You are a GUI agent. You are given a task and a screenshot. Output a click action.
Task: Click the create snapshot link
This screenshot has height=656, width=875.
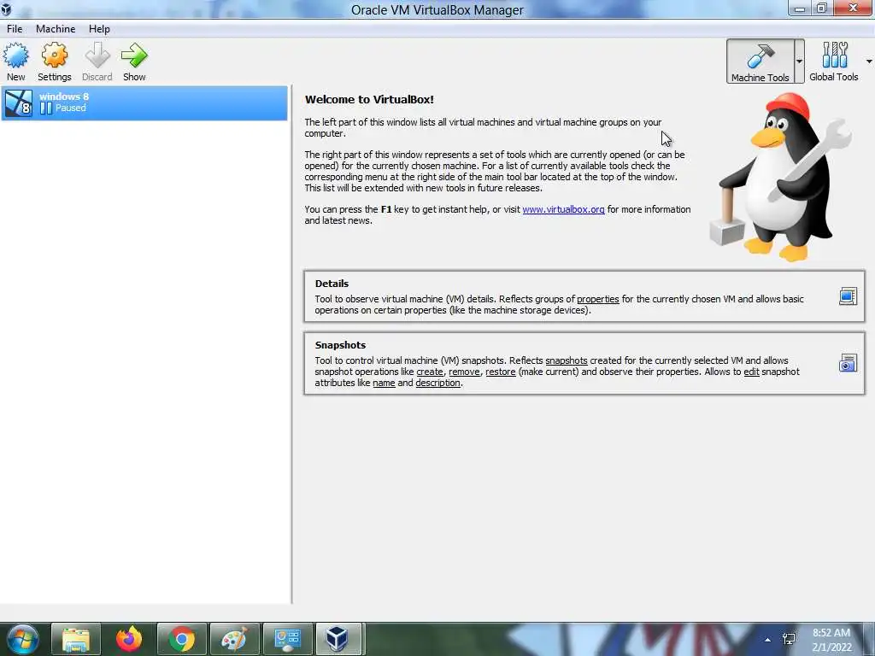tap(430, 372)
